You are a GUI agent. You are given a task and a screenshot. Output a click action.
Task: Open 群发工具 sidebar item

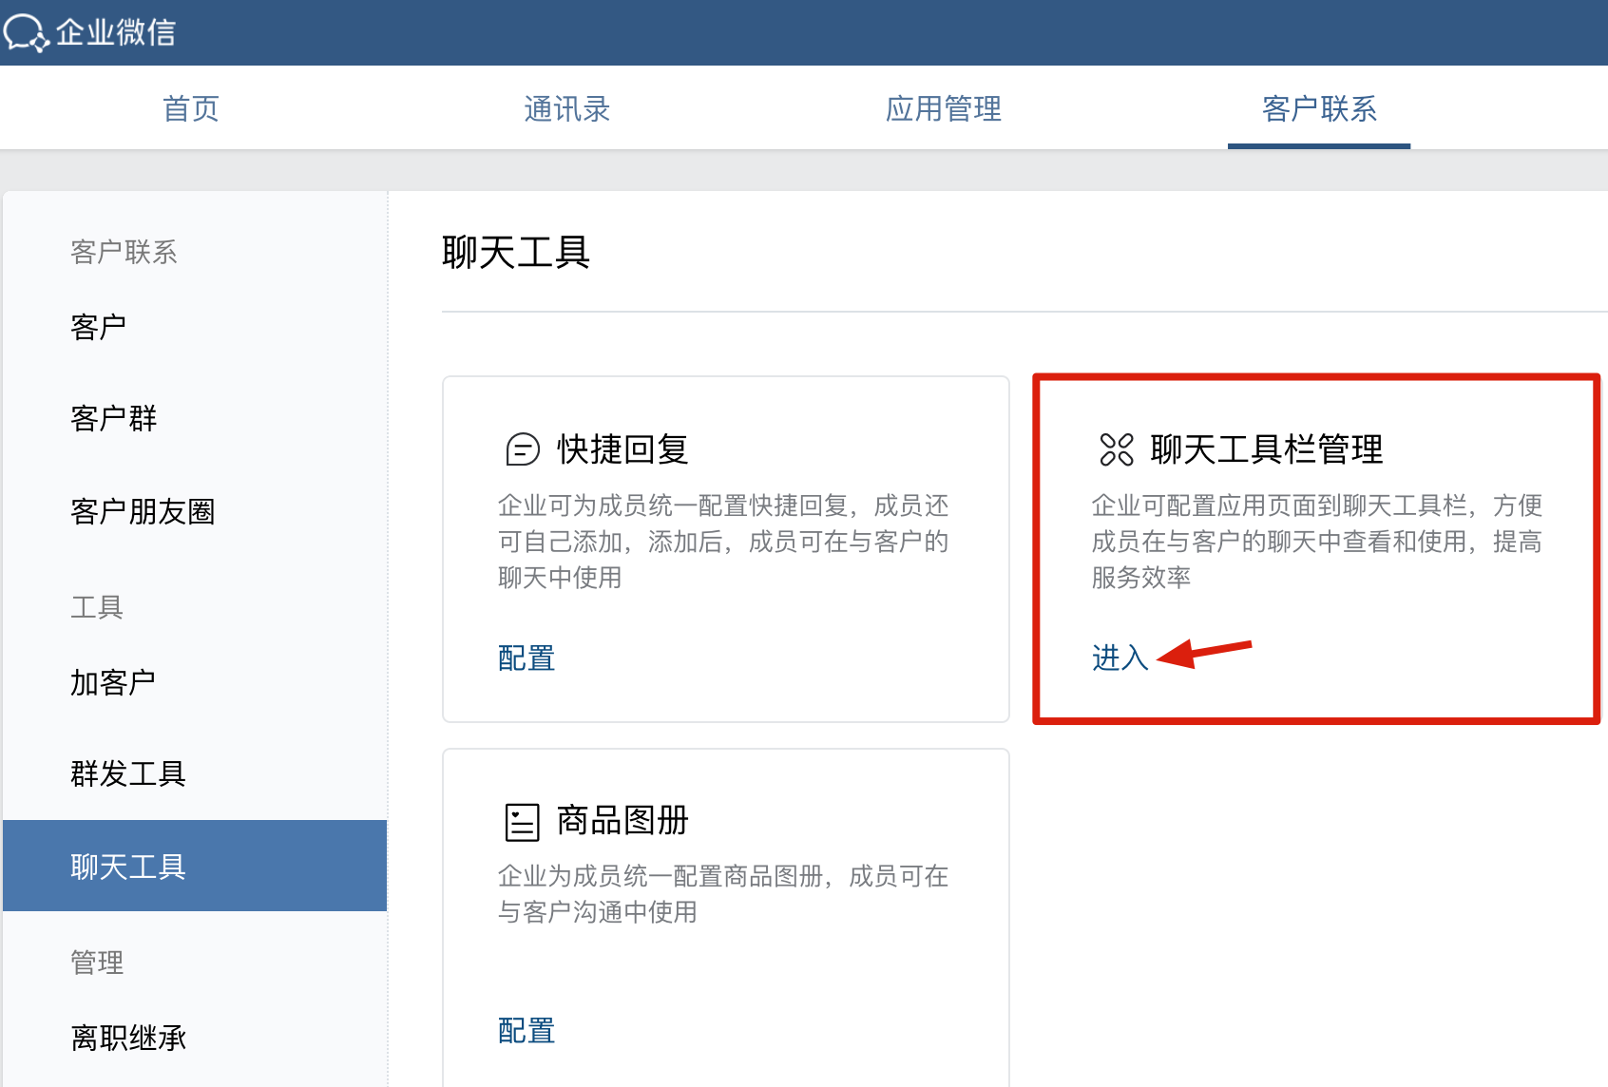click(127, 773)
